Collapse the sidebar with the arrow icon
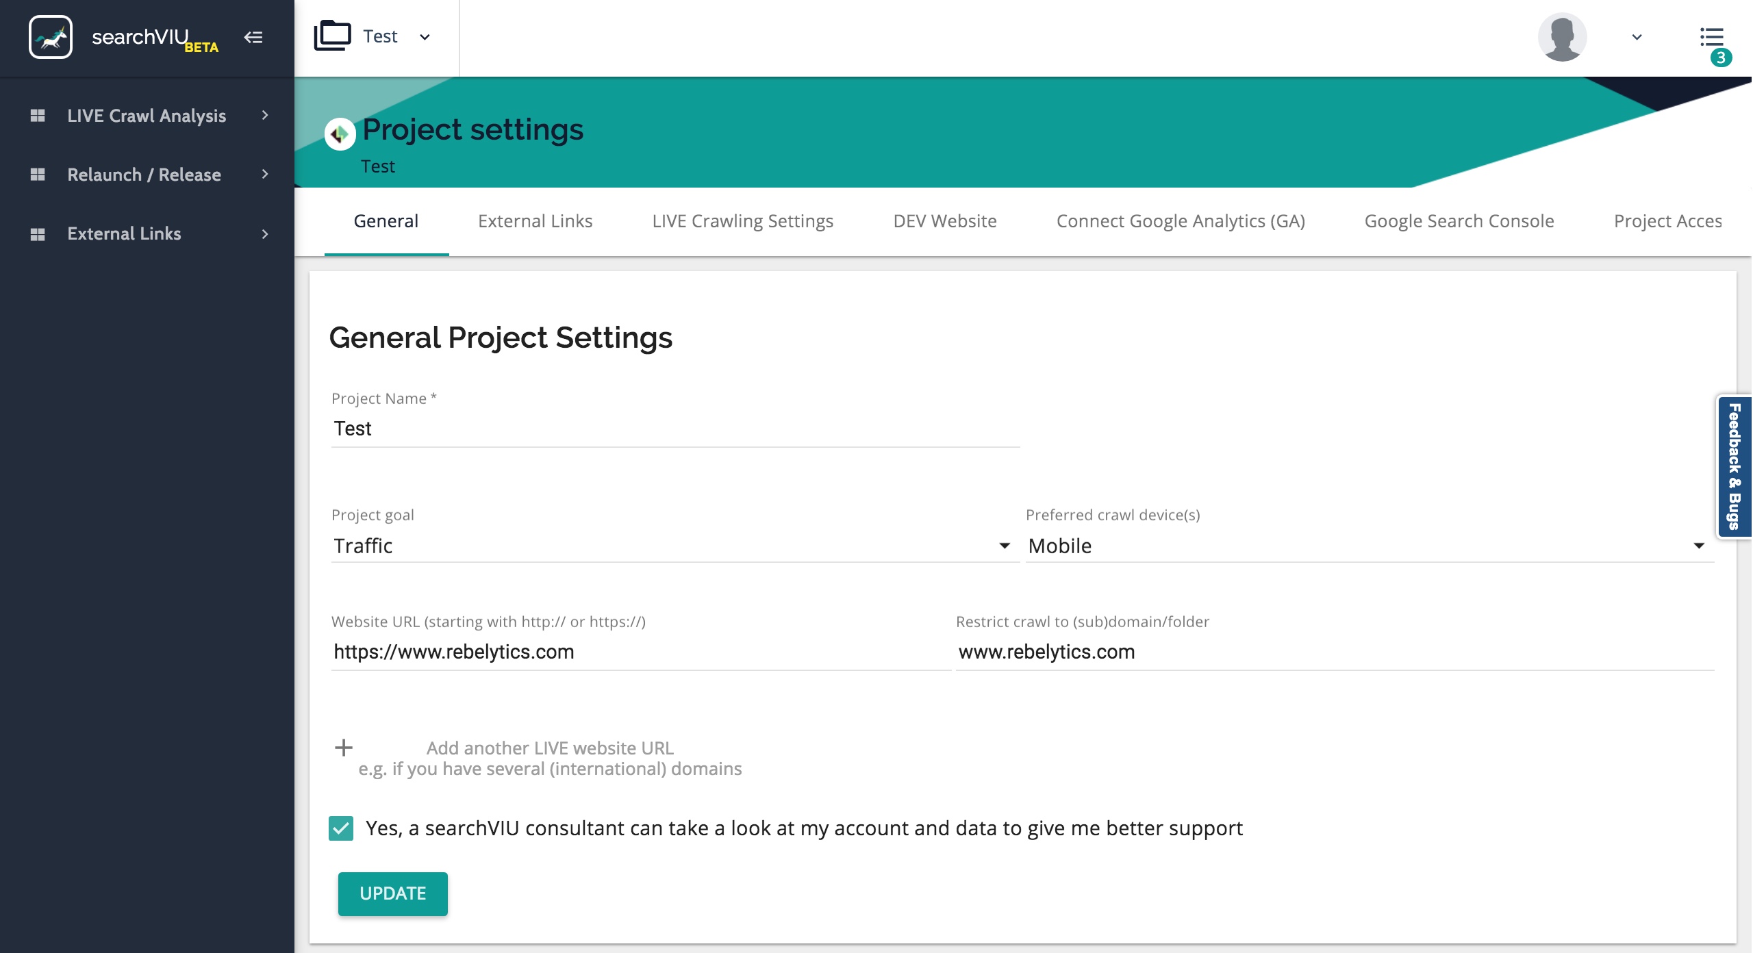Image resolution: width=1753 pixels, height=953 pixels. tap(253, 37)
